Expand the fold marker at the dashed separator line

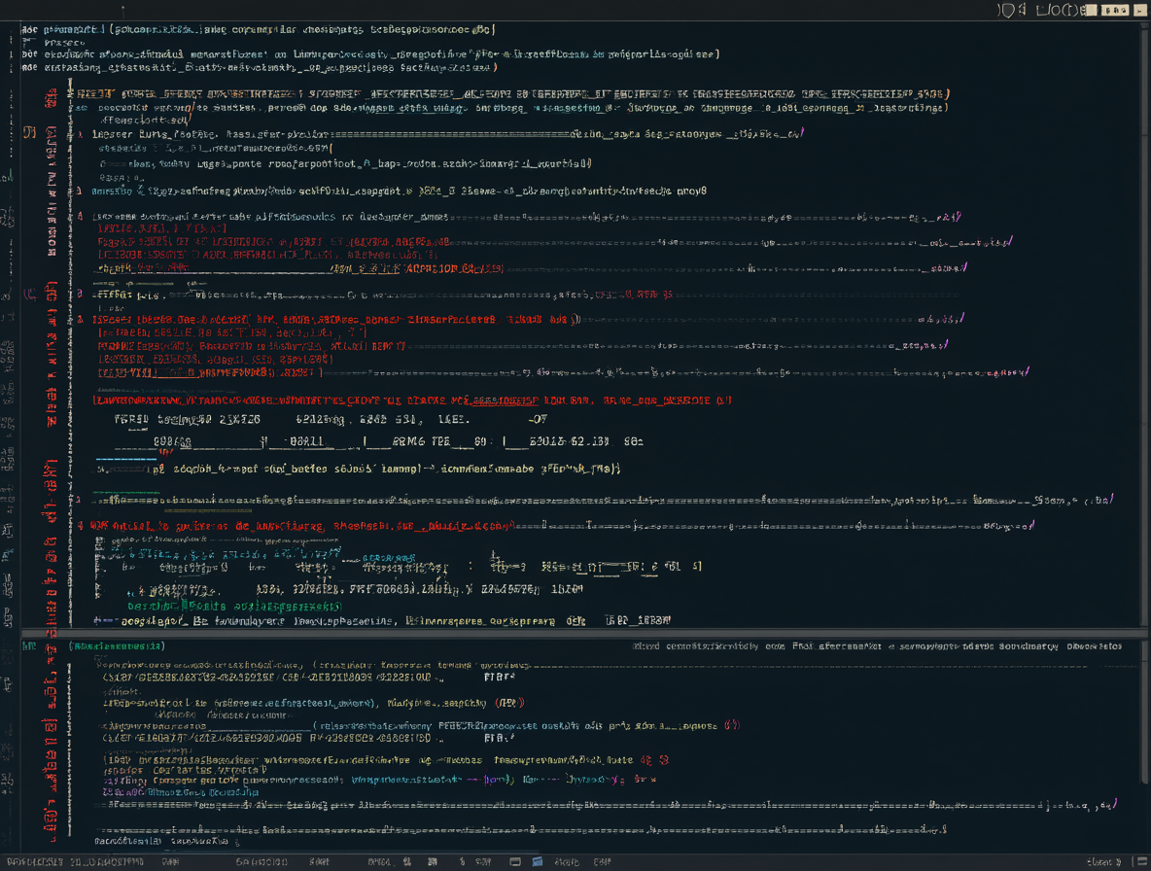coord(80,500)
